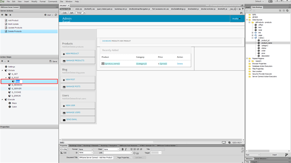Open the Profile dropdown in Admin Panel

(x=236, y=19)
